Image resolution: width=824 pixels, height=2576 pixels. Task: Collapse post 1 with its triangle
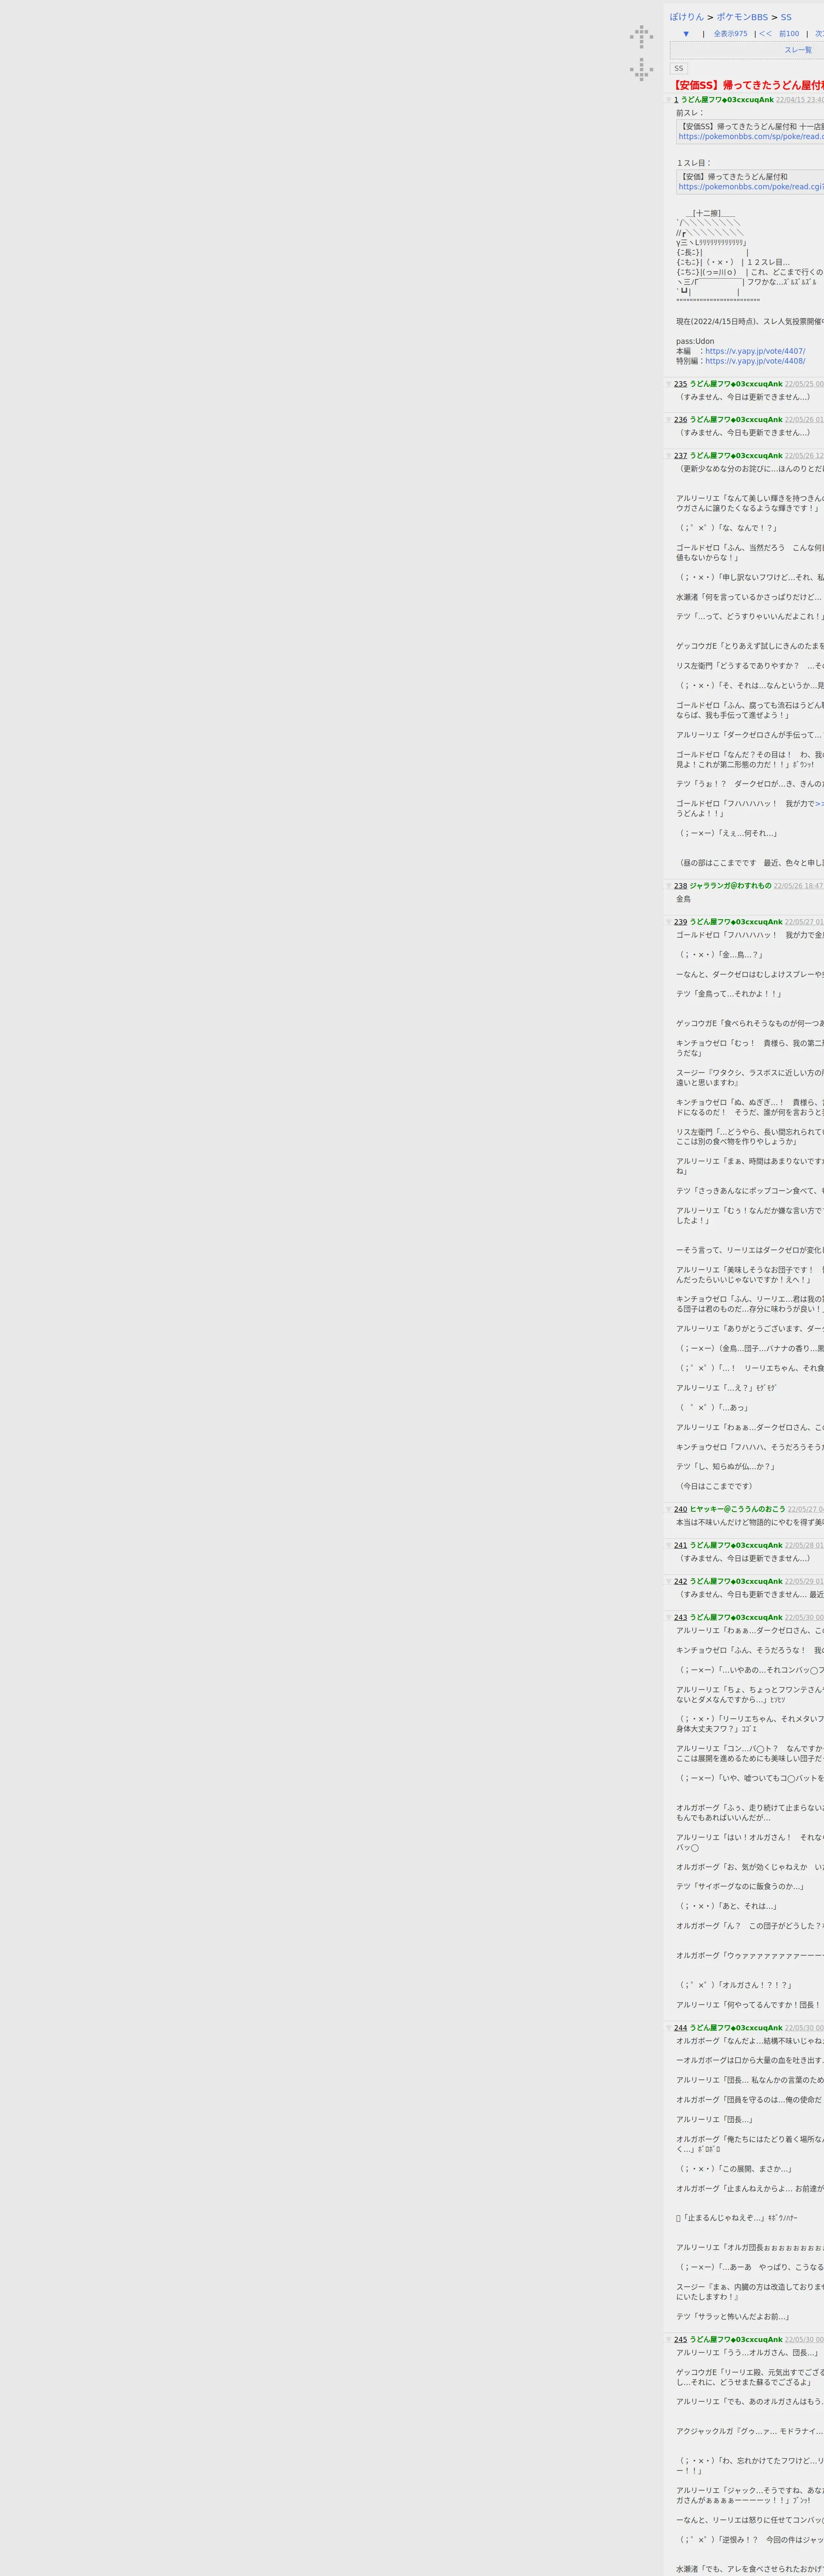pos(669,100)
